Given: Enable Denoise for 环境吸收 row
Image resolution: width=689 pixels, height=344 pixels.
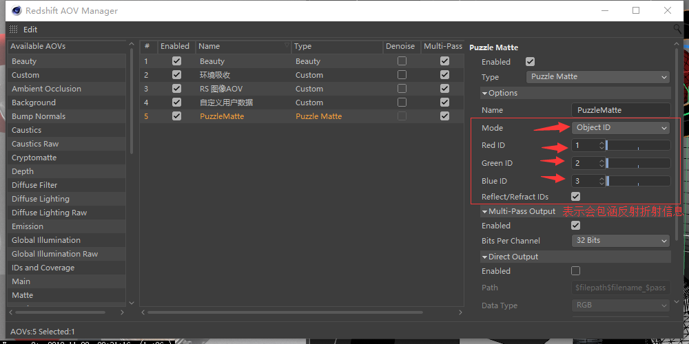Looking at the screenshot, I should click(402, 75).
